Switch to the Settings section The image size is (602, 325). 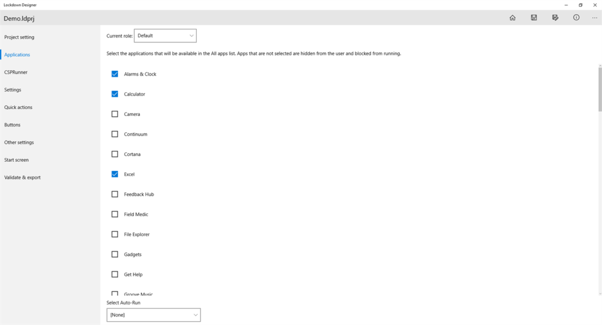(x=12, y=89)
